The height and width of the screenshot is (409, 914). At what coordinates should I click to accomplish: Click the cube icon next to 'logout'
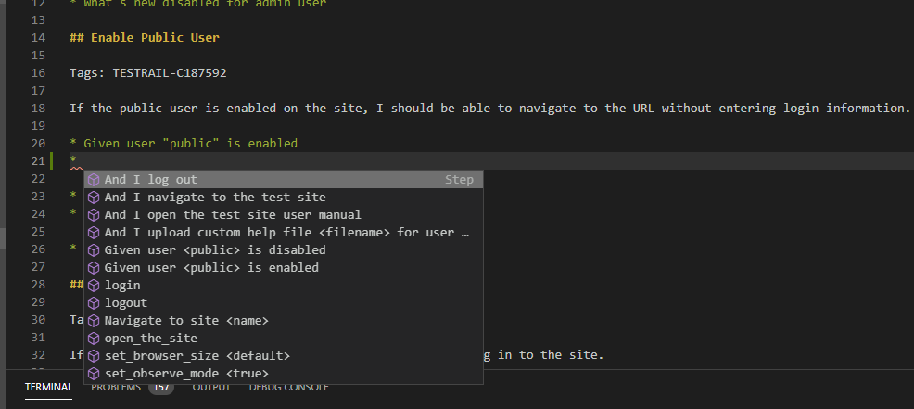click(94, 303)
